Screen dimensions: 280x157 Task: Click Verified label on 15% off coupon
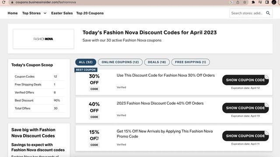click(x=122, y=144)
